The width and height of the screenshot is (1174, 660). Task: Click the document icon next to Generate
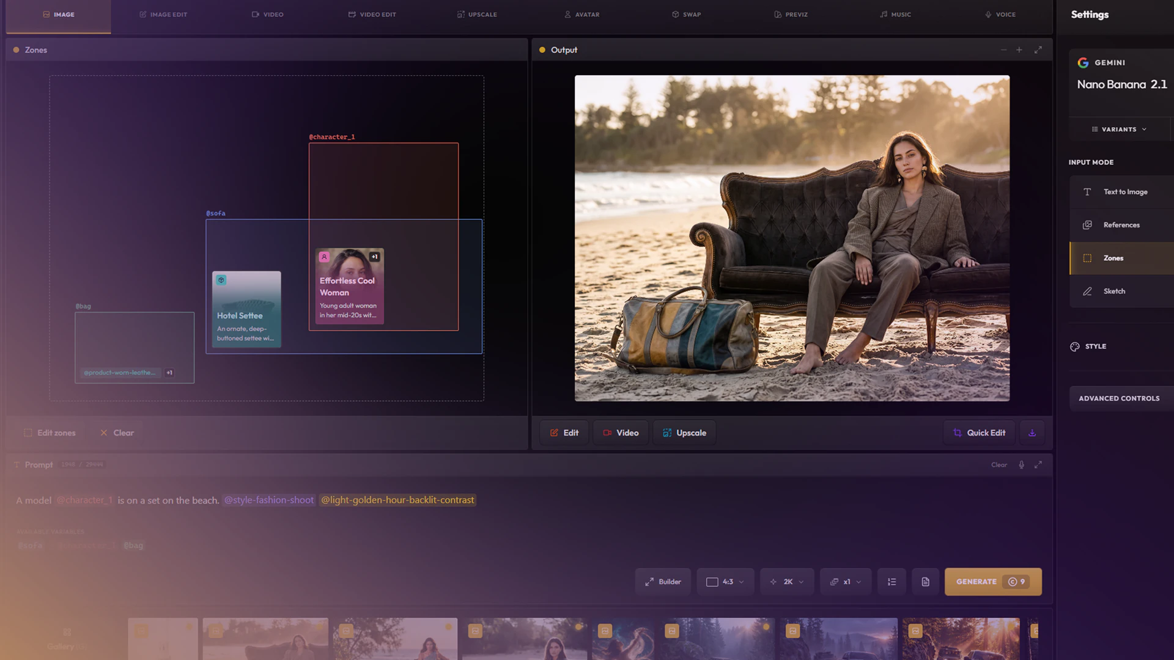[926, 582]
